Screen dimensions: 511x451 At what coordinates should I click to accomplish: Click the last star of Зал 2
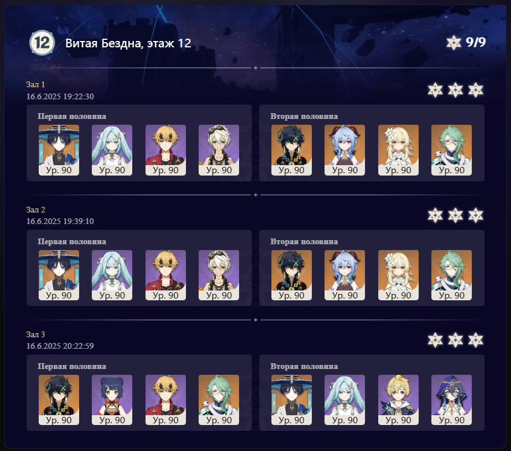pyautogui.click(x=475, y=215)
